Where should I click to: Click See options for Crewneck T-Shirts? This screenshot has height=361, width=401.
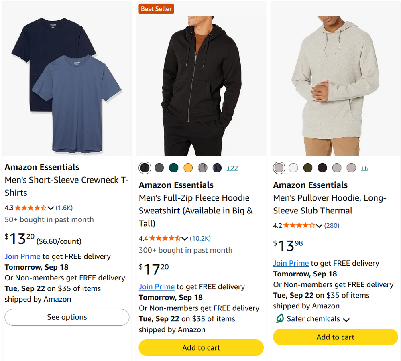coord(67,317)
